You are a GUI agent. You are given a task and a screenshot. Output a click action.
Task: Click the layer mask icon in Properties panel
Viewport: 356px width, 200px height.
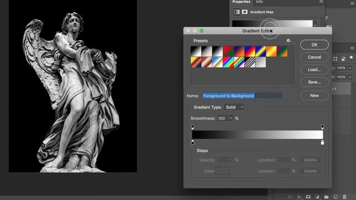coord(245,12)
